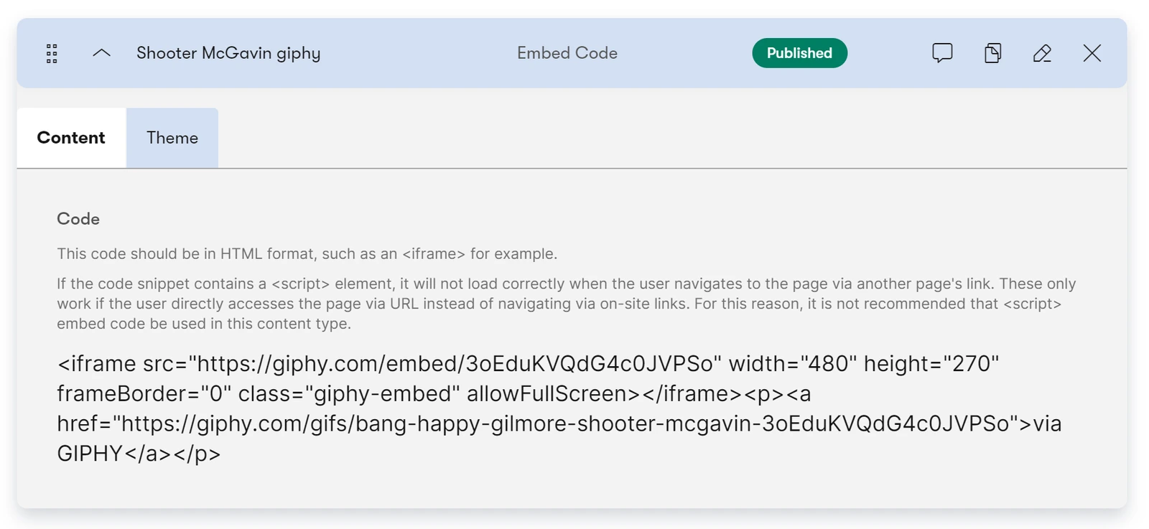Close the embed code panel
Viewport: 1149px width, 529px height.
coord(1092,53)
